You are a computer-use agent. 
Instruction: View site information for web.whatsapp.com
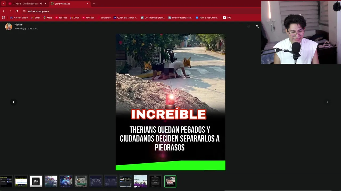[24, 11]
